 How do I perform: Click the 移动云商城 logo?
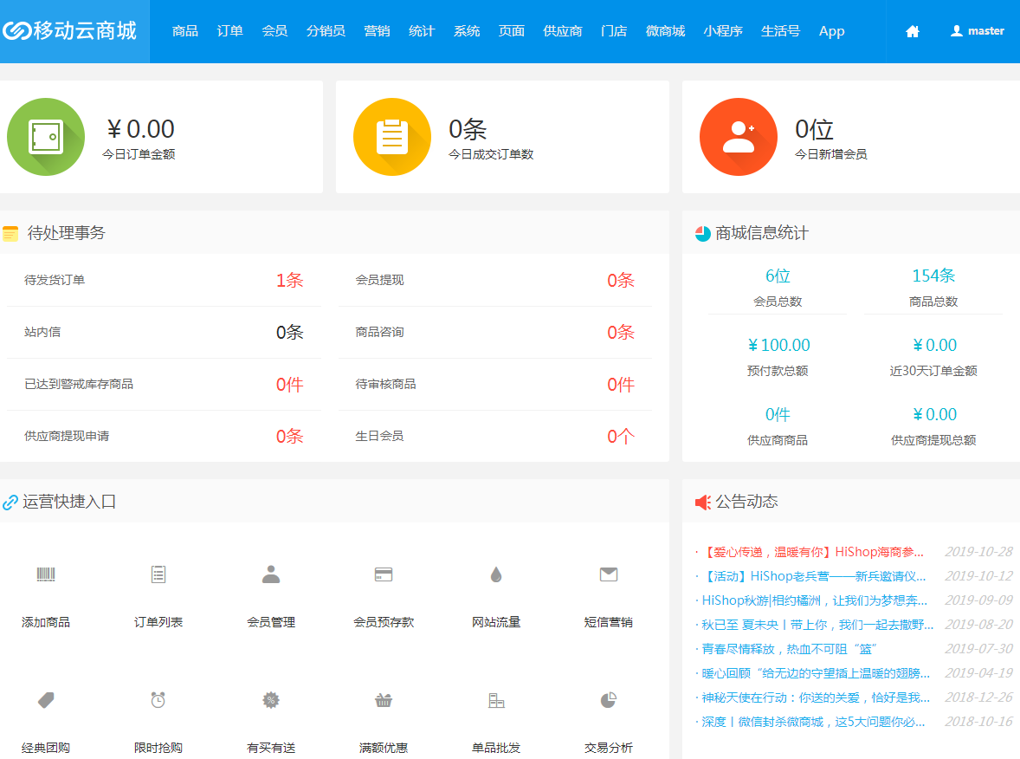click(71, 31)
